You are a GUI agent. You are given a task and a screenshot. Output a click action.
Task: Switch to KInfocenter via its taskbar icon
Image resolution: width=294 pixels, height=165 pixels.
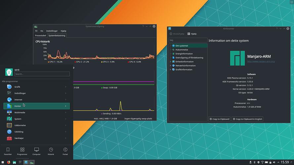(x=26, y=162)
